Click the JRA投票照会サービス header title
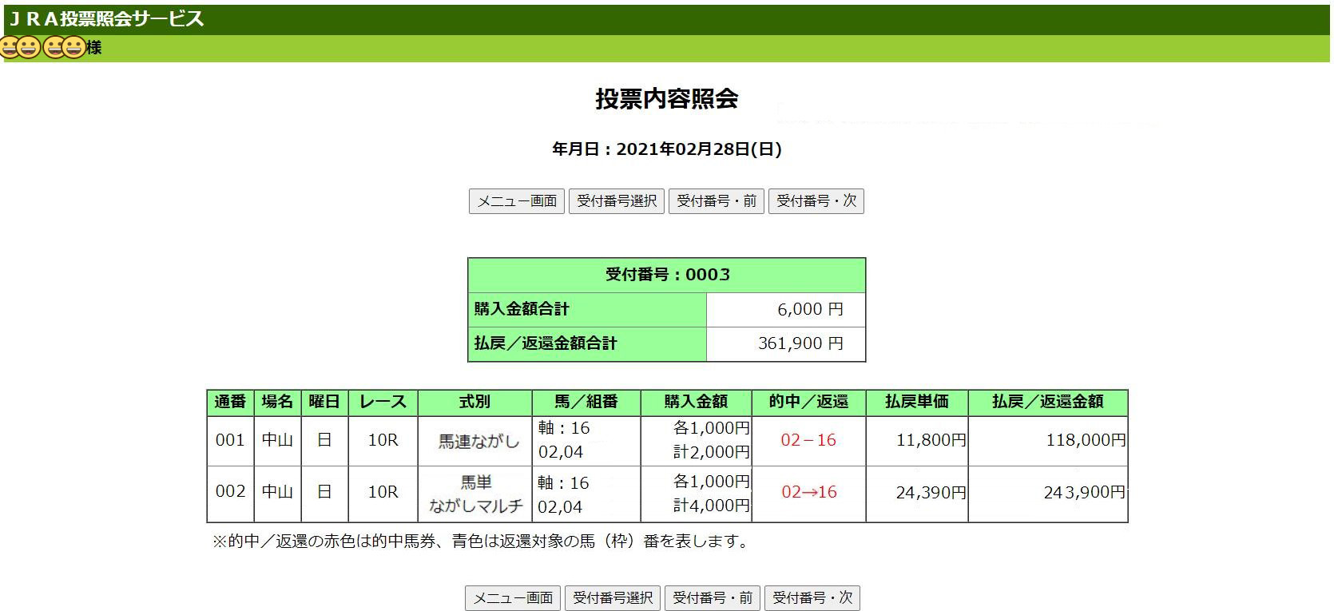This screenshot has width=1334, height=611. coord(106,19)
